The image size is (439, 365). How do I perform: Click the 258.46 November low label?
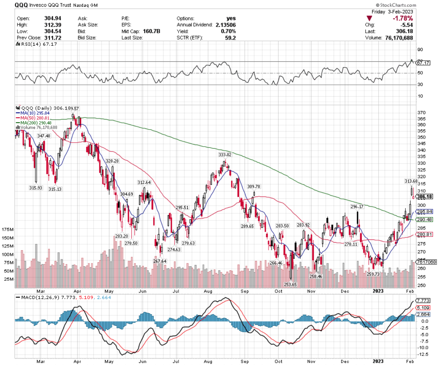pyautogui.click(x=316, y=276)
